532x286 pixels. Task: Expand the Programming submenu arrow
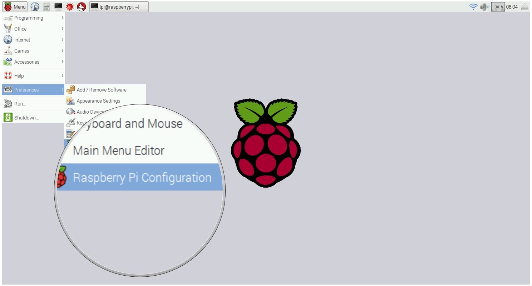[62, 18]
